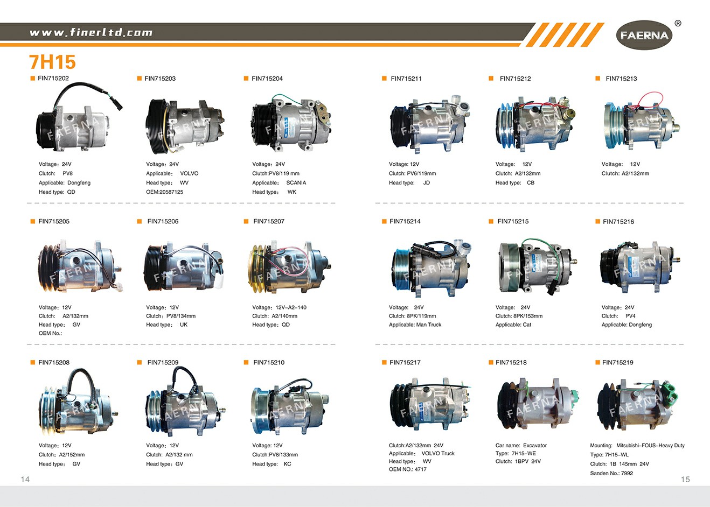Click the FIN715209 model number label
Screen dimensions: 710x507
click(163, 362)
